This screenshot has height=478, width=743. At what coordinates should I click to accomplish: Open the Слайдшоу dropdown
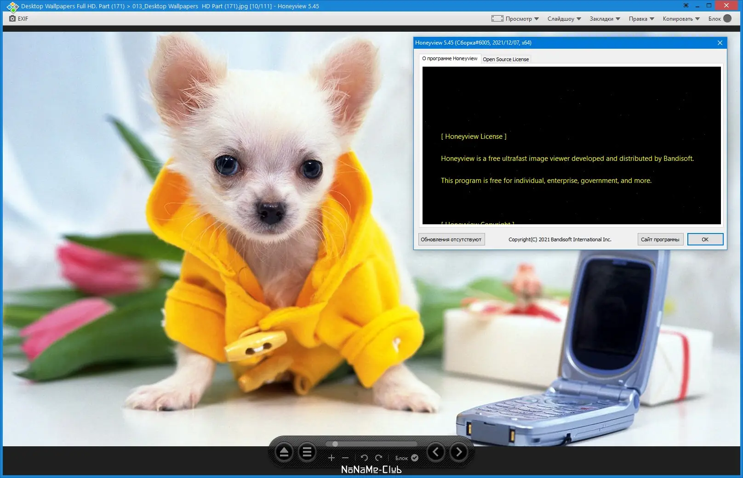tap(564, 19)
